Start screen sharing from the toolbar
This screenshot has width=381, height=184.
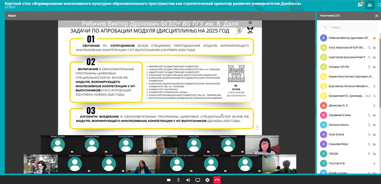pyautogui.click(x=198, y=180)
